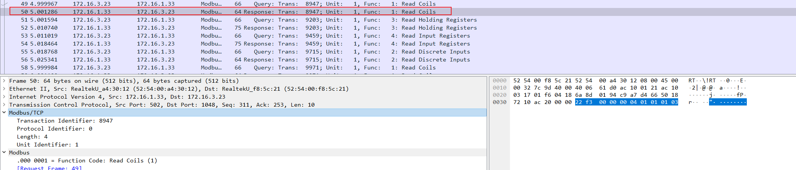
Task: Select packet 54 Read Input Registers response
Action: (x=229, y=44)
